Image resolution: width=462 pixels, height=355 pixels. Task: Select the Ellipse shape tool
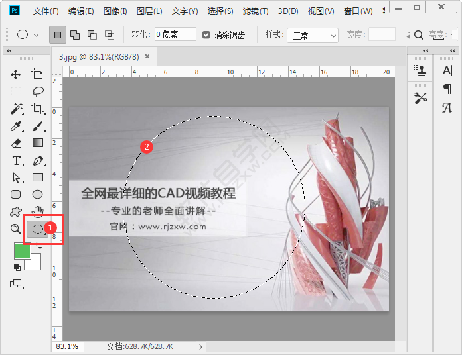click(x=37, y=194)
